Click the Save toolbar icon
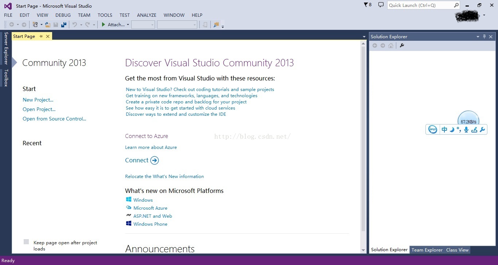Image resolution: width=498 pixels, height=265 pixels. click(x=56, y=25)
